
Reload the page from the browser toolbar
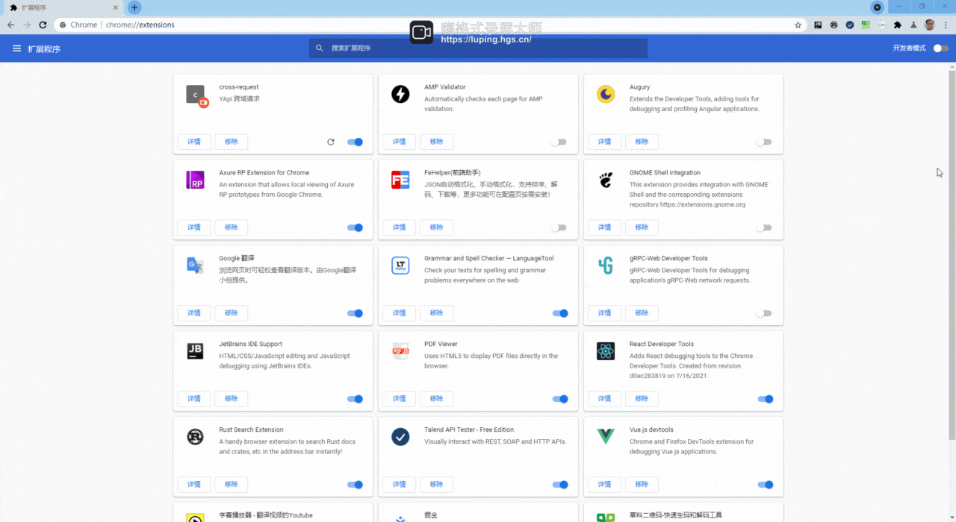(43, 25)
